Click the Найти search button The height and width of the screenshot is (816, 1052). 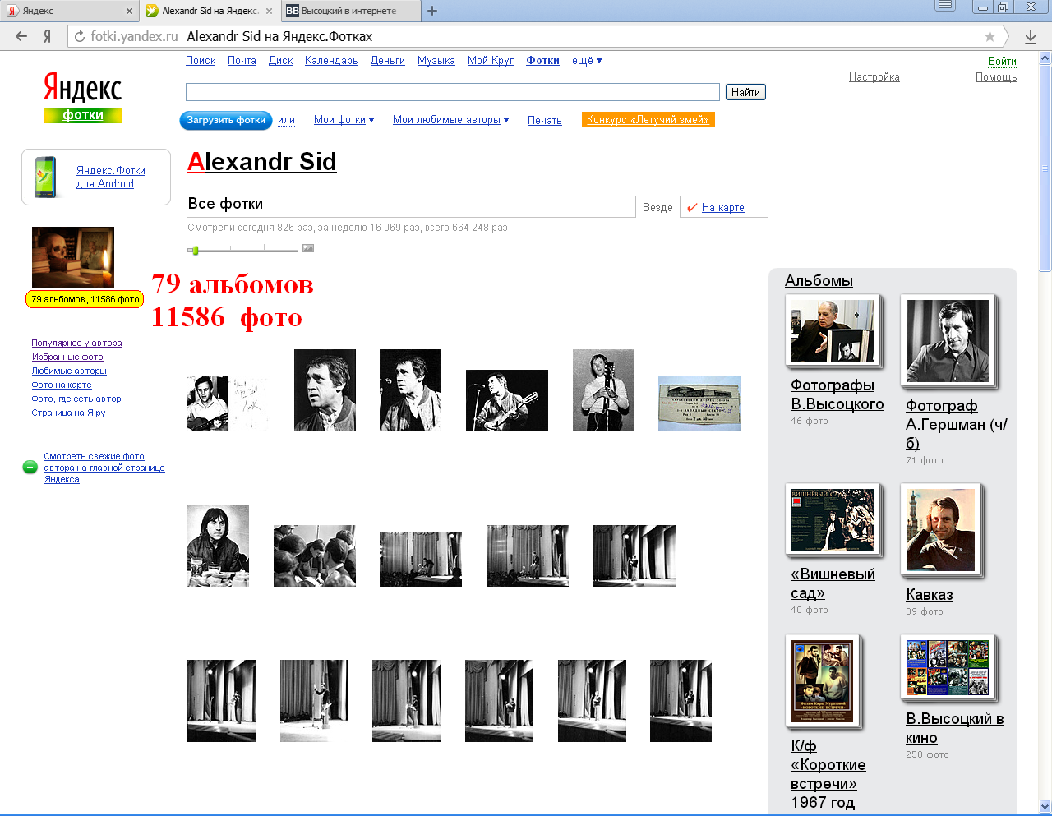point(745,92)
